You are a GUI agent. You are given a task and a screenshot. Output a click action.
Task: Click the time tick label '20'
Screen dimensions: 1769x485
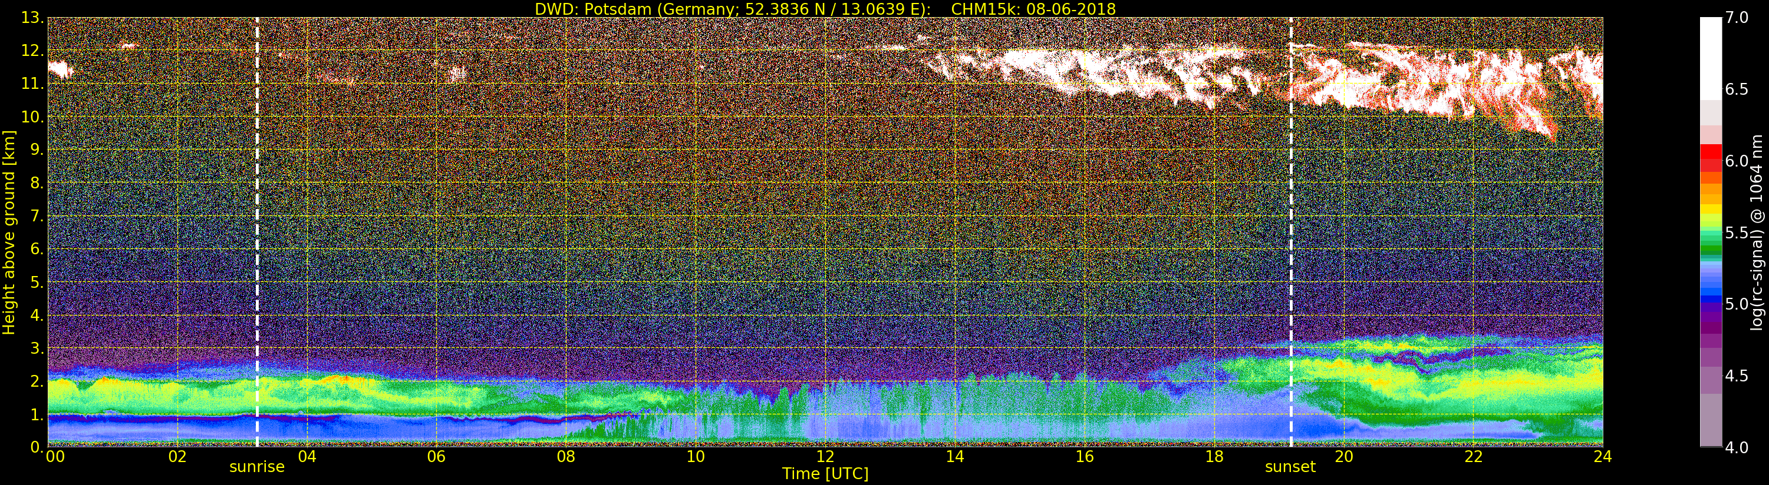1343,457
